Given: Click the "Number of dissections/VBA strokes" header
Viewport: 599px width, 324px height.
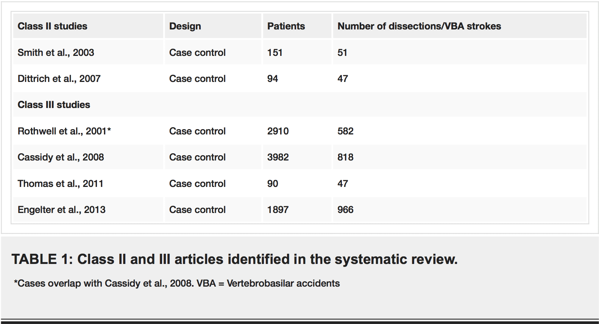Looking at the screenshot, I should [419, 26].
